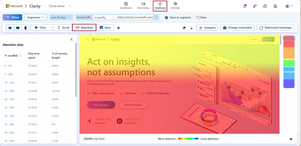Collapse the Attention data panel
This screenshot has height=146, width=301.
[x=71, y=39]
